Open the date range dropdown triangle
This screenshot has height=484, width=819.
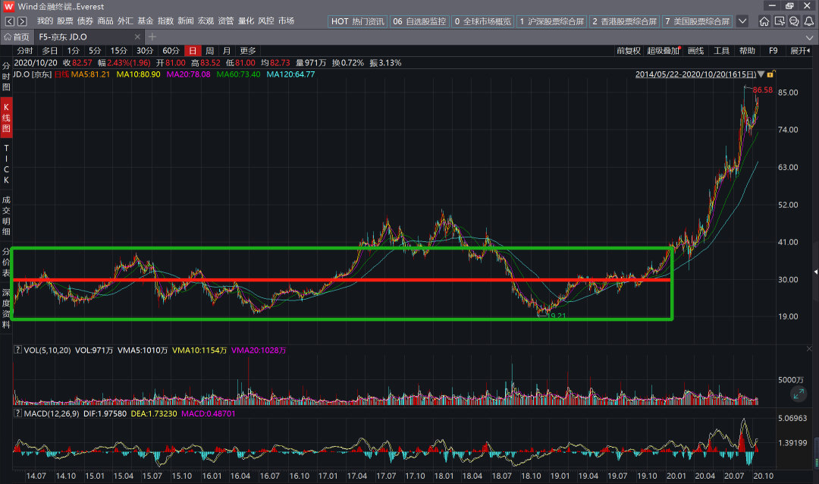point(761,74)
